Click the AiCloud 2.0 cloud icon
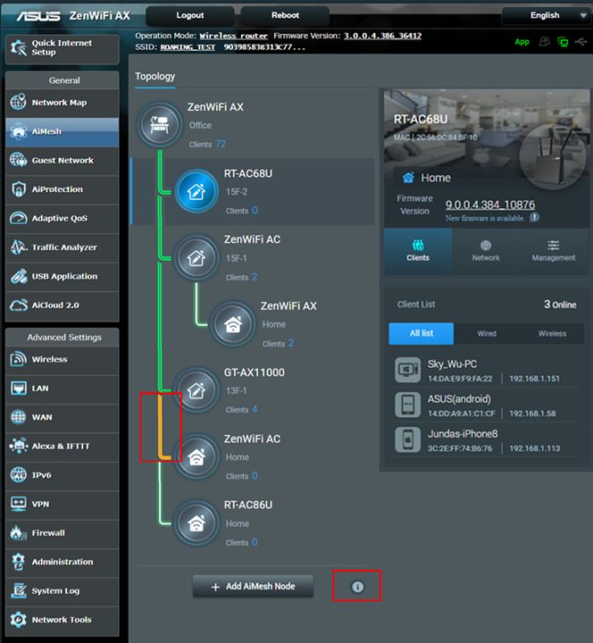 19,305
